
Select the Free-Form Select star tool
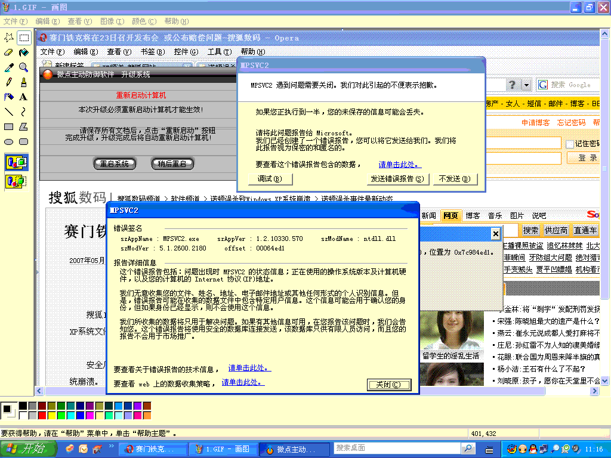[9, 38]
